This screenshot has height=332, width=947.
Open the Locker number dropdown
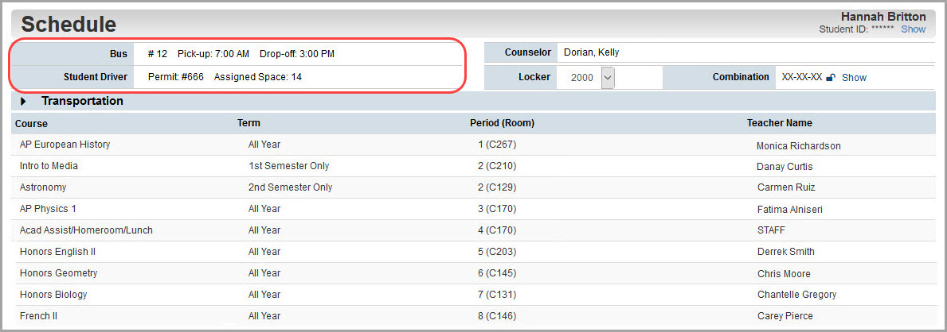(608, 78)
